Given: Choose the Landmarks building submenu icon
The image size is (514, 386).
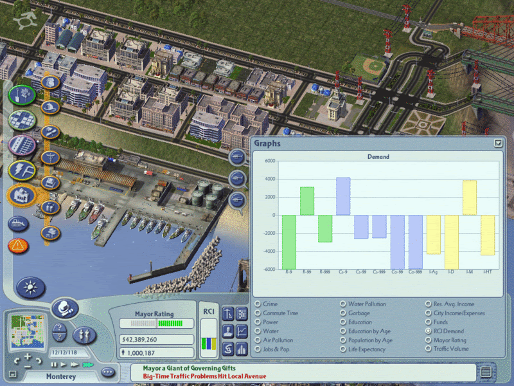Looking at the screenshot, I should [x=50, y=183].
